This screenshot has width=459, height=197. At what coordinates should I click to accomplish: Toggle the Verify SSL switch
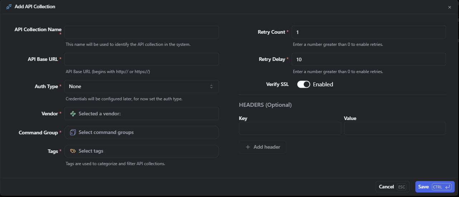click(x=303, y=85)
